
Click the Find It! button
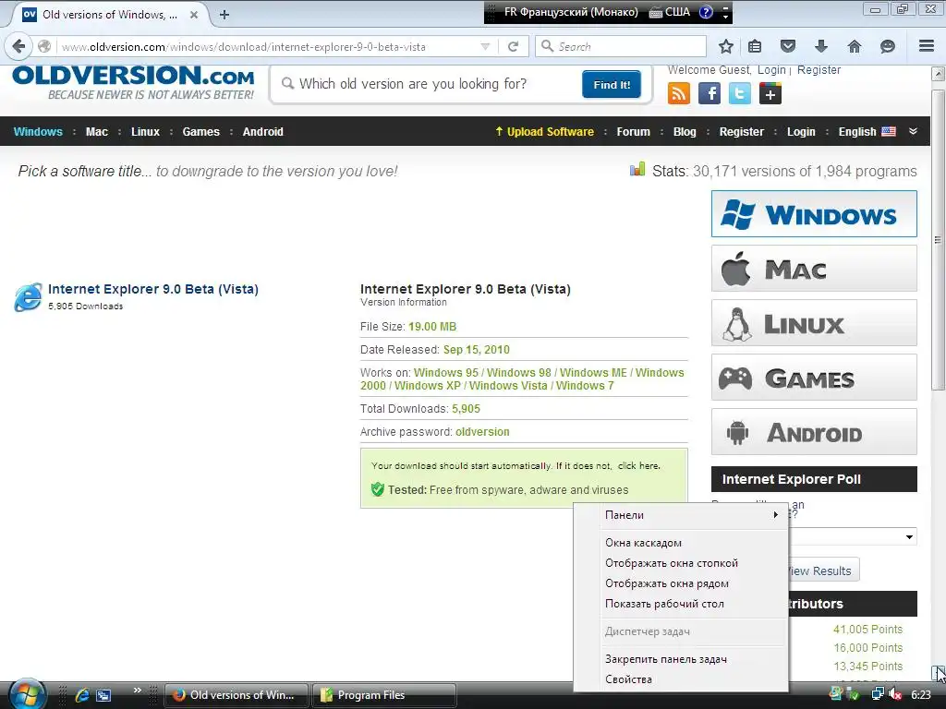coord(612,84)
